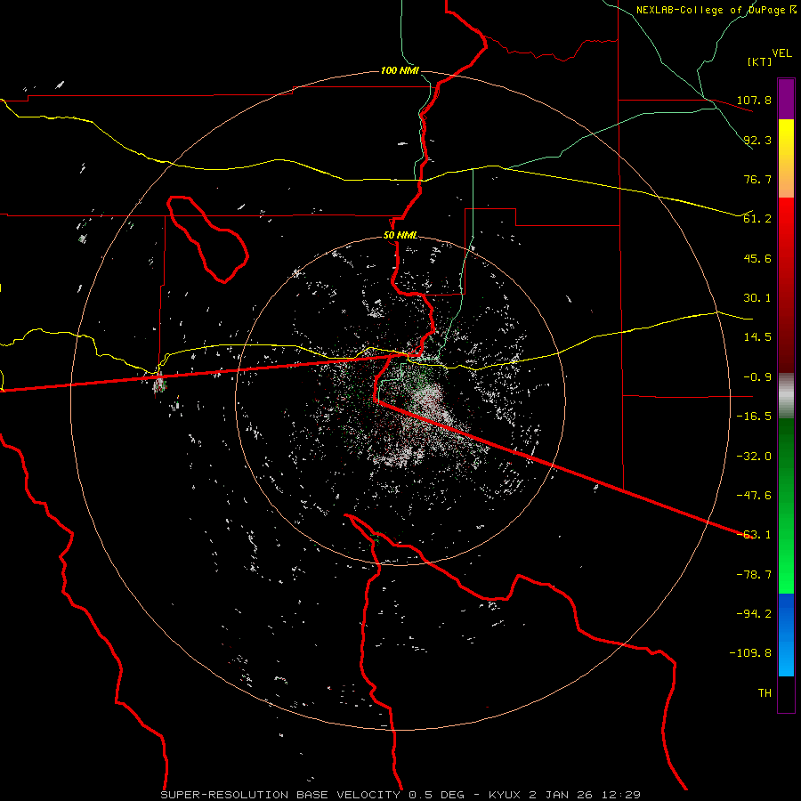This screenshot has height=801, width=801.
Task: Click the yellow-orange segment of the color bar
Action: (786, 158)
